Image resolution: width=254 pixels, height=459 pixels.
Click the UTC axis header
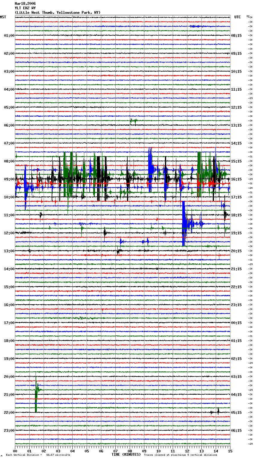[x=237, y=17]
